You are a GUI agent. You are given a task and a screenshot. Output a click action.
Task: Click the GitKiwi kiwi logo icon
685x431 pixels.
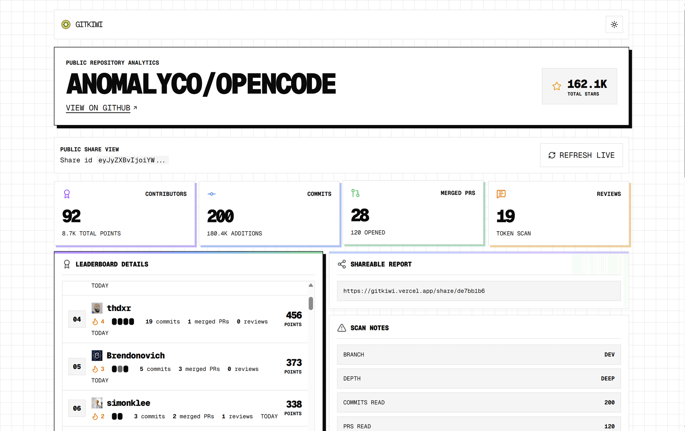click(x=66, y=24)
